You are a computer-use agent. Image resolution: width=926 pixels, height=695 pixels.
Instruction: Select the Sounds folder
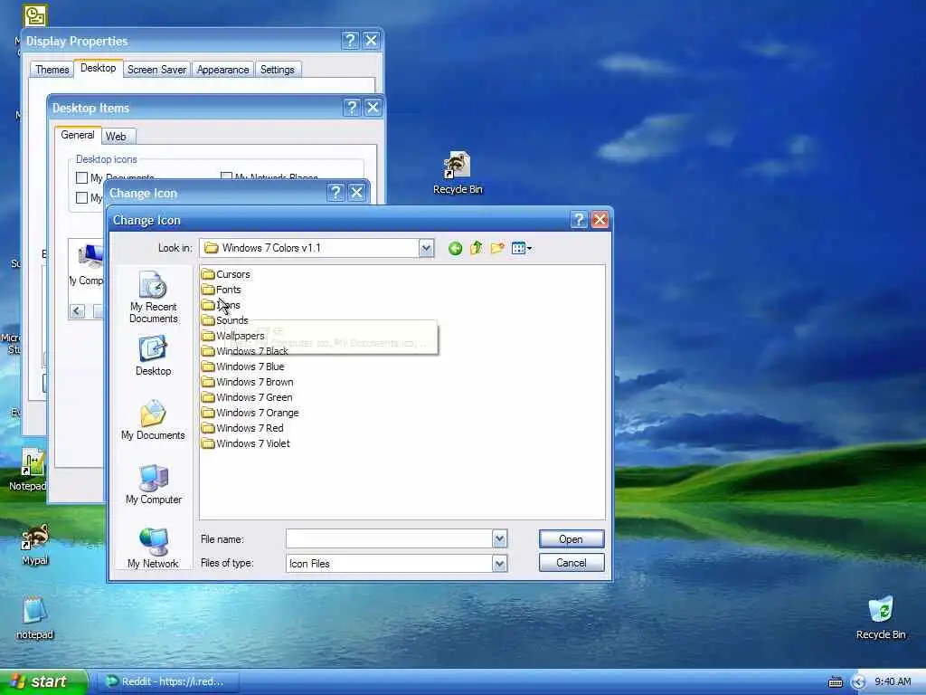coord(224,320)
